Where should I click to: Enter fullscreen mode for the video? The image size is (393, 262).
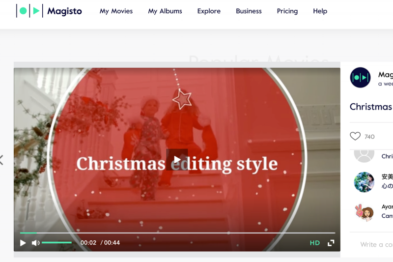click(331, 243)
